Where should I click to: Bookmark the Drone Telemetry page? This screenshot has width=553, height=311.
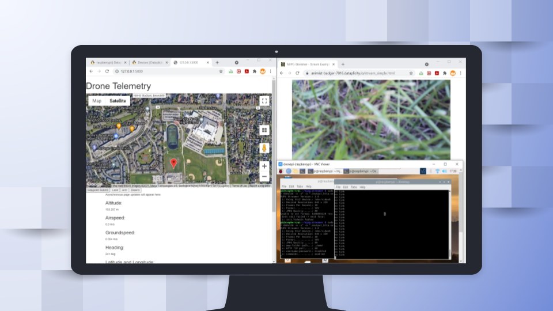[x=221, y=71]
